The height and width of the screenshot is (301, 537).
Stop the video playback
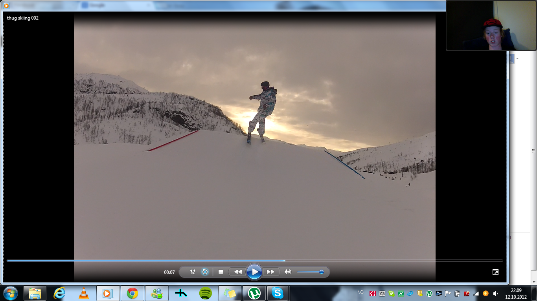click(221, 272)
